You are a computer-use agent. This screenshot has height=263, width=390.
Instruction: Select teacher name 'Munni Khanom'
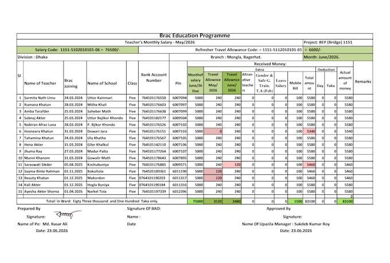pyautogui.click(x=37, y=158)
